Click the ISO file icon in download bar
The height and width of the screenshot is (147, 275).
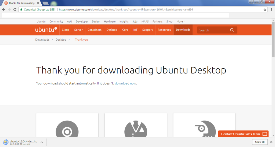(6, 142)
